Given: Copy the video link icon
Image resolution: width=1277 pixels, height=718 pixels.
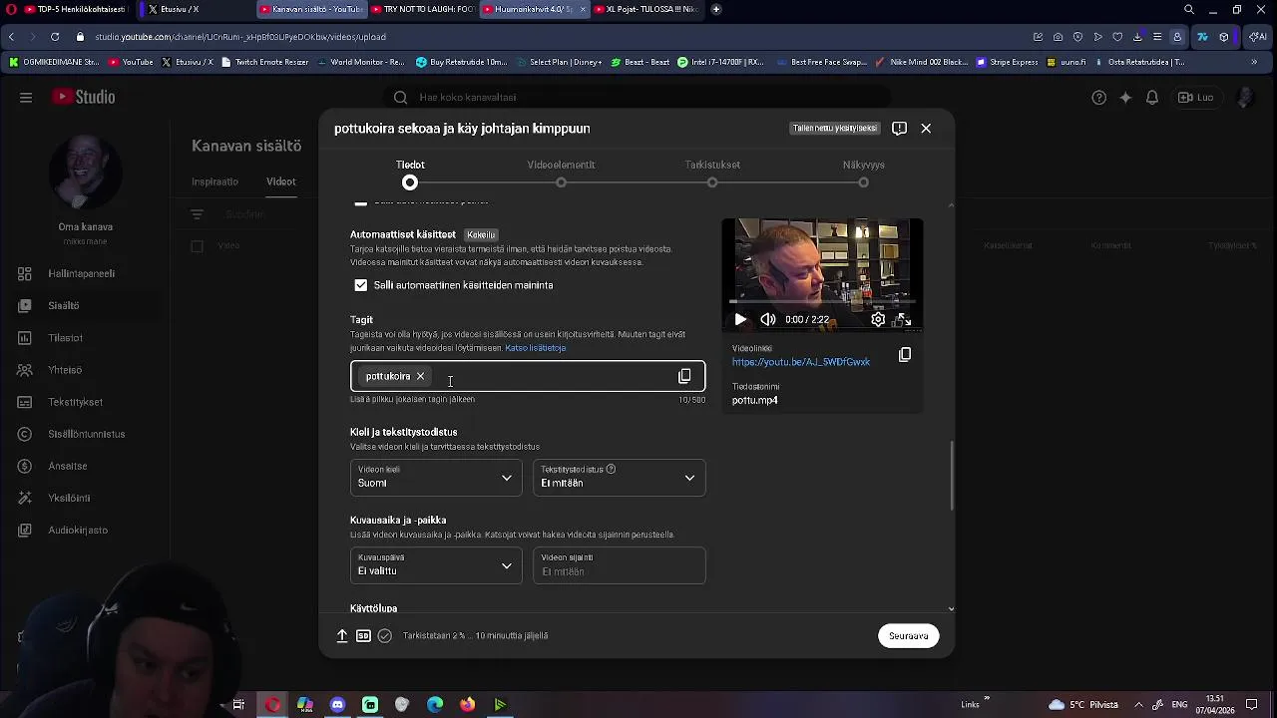Looking at the screenshot, I should [x=905, y=354].
